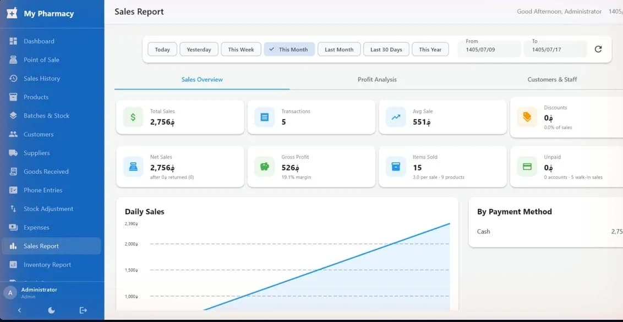Viewport: 623px width, 322px height.
Task: Click the Avg Sale card
Action: click(x=442, y=117)
